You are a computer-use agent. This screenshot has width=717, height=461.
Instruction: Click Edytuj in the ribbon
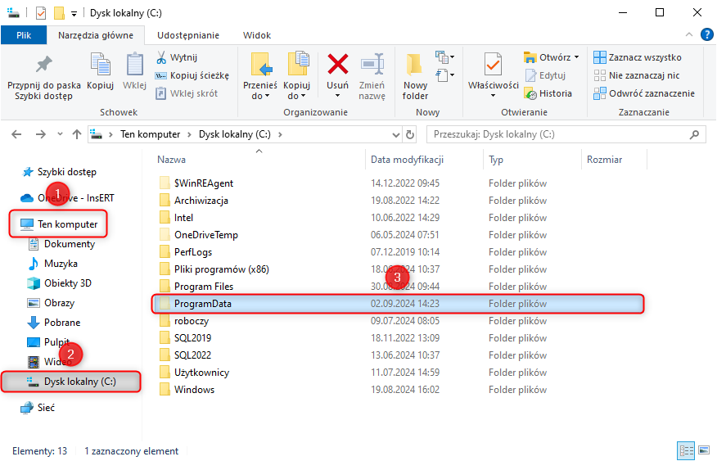(545, 75)
